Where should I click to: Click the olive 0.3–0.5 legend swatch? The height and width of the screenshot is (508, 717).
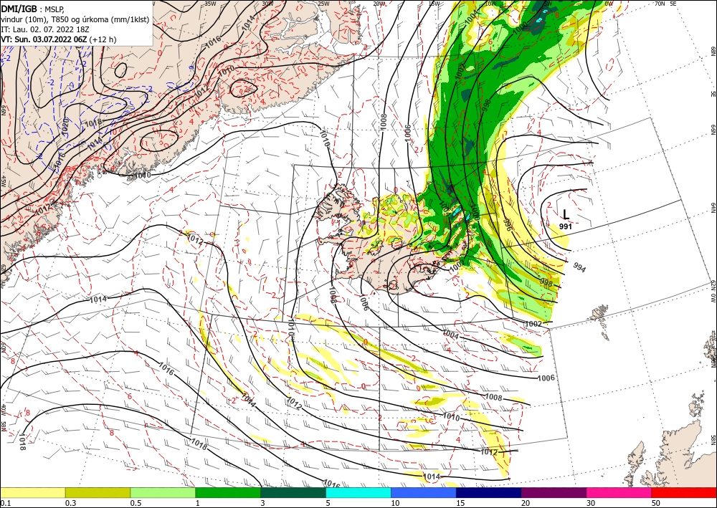click(98, 492)
